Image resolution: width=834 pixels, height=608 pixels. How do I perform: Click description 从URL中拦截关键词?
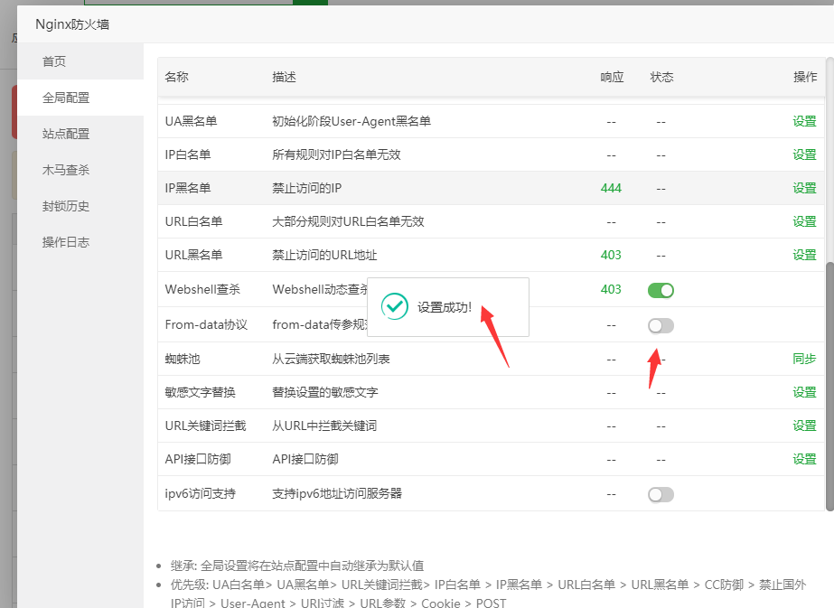[324, 426]
